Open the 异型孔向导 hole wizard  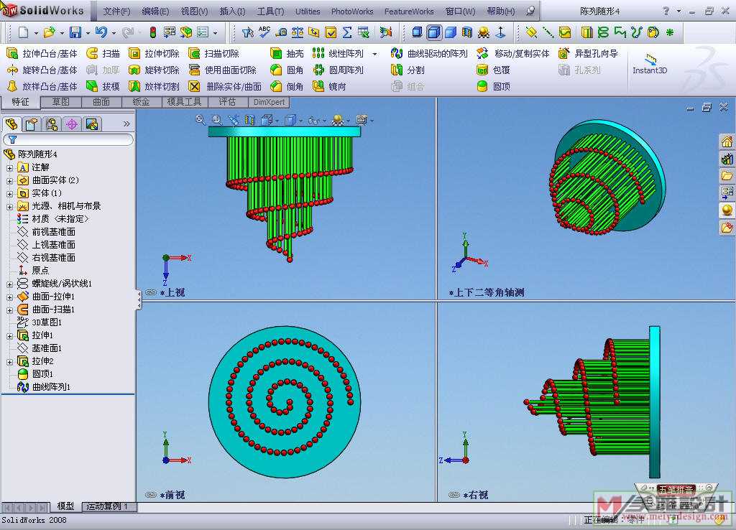click(x=588, y=53)
